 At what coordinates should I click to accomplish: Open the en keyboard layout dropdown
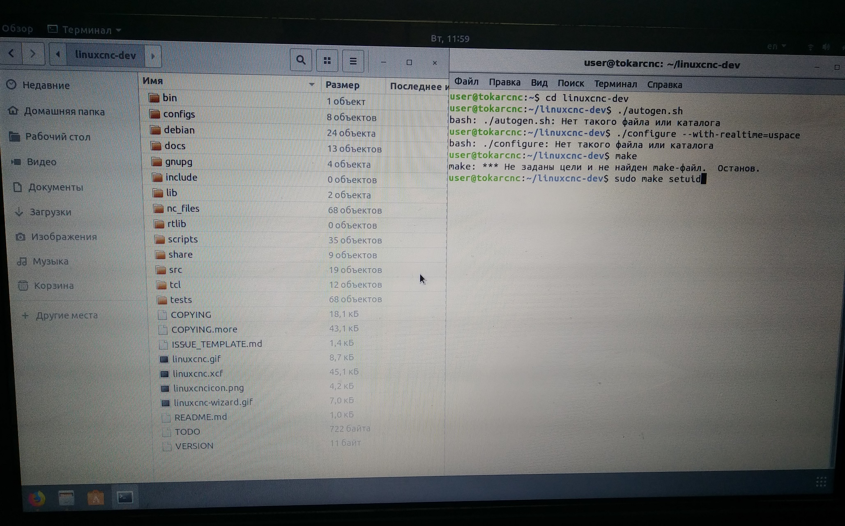(776, 46)
